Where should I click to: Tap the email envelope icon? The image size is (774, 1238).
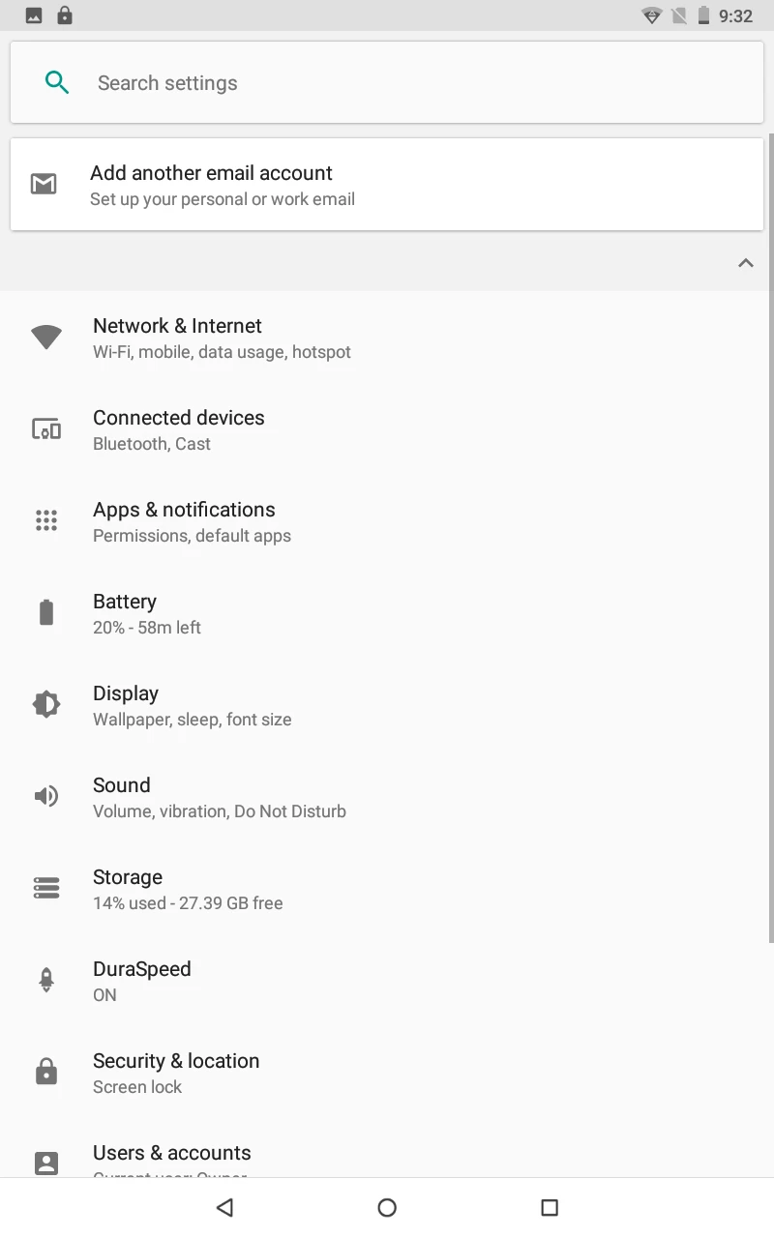click(44, 184)
